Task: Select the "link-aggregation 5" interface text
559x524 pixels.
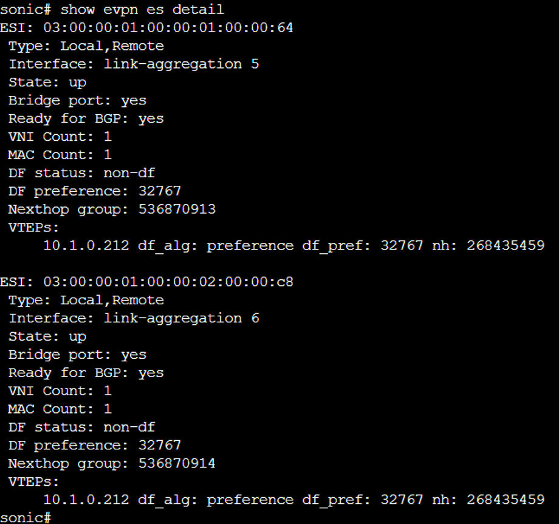Action: pos(181,64)
